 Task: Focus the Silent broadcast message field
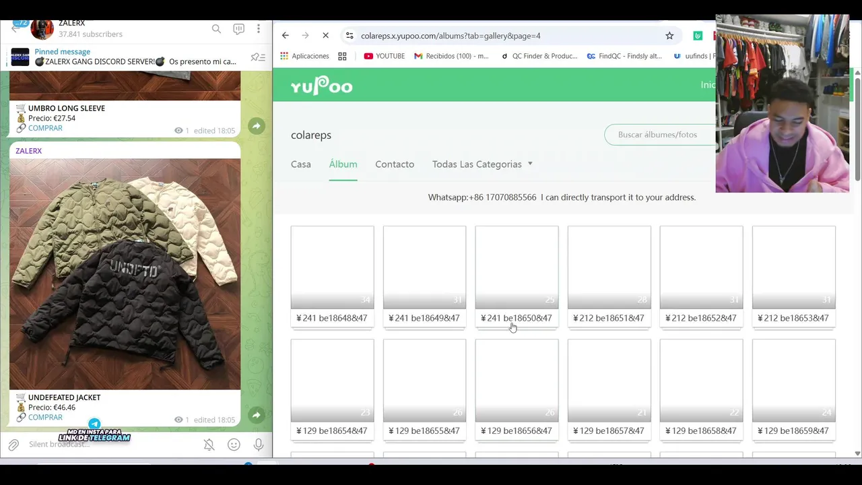coord(111,445)
